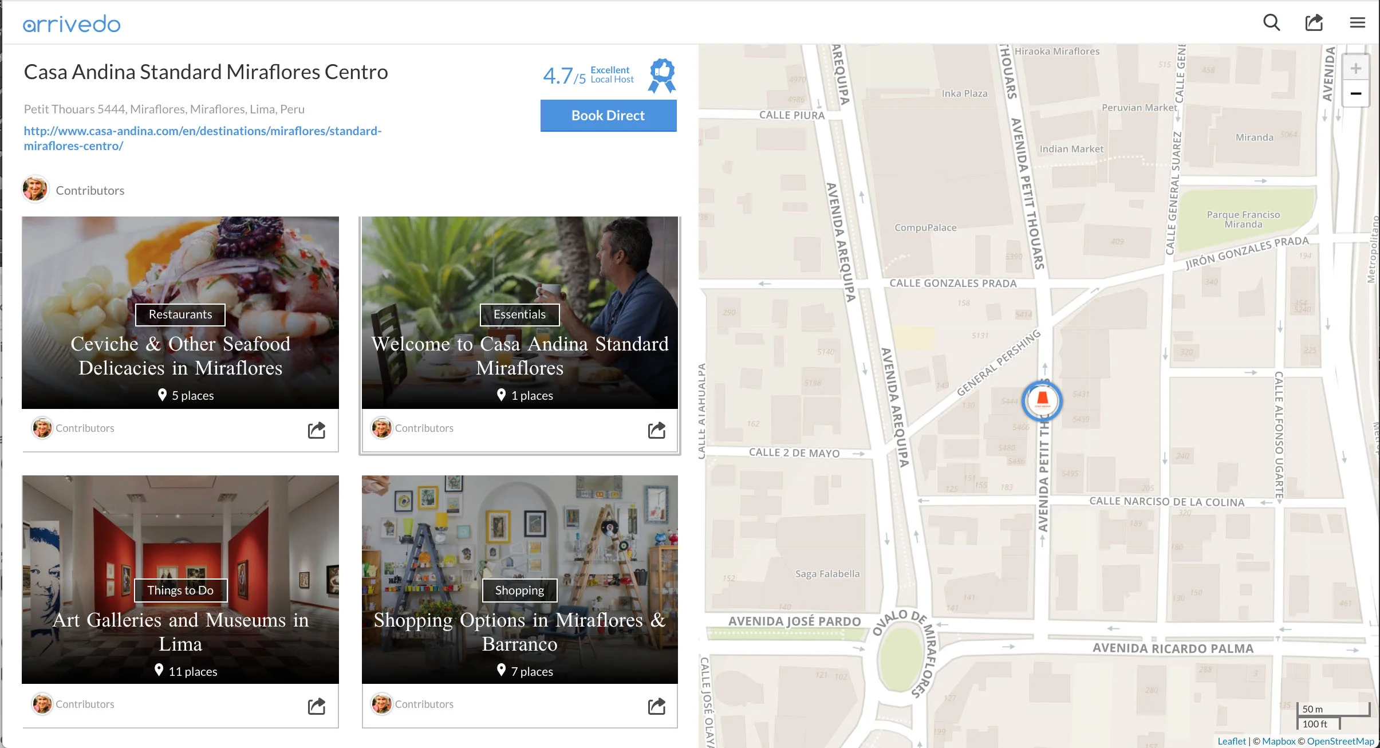Open the hamburger menu
The image size is (1380, 748).
coord(1357,23)
